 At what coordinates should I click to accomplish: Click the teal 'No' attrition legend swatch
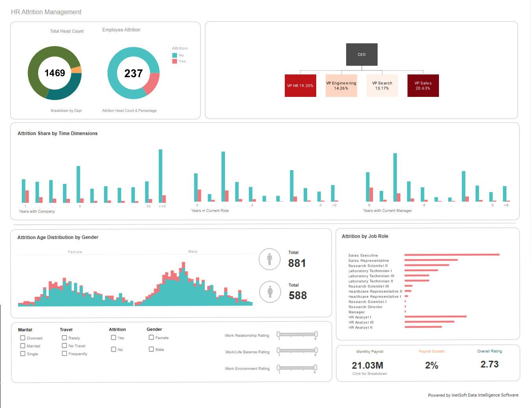[175, 55]
